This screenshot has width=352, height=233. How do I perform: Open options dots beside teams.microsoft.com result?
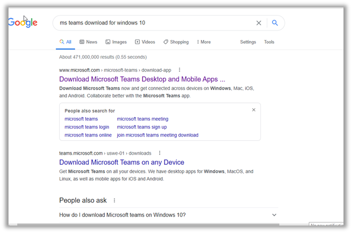pos(160,153)
